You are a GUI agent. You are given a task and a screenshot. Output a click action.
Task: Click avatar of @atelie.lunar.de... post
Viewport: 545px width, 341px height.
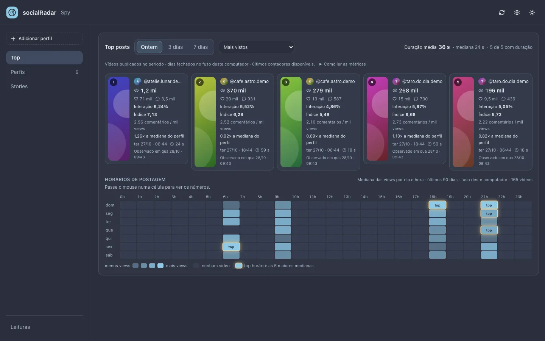coord(138,81)
